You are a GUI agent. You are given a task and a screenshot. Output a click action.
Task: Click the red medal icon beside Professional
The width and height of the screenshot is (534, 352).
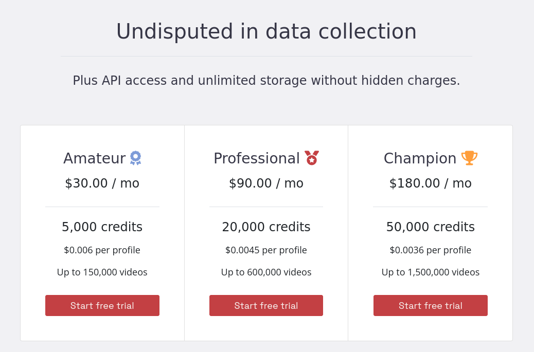point(312,158)
